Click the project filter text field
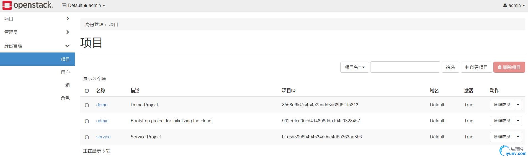The height and width of the screenshot is (158, 528). 405,67
